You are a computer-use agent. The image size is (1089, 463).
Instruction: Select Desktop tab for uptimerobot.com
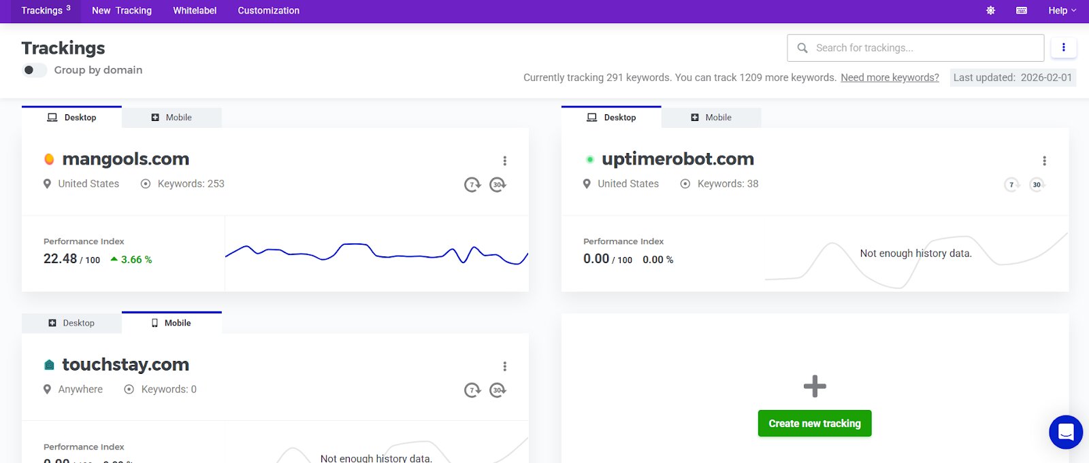pos(611,117)
